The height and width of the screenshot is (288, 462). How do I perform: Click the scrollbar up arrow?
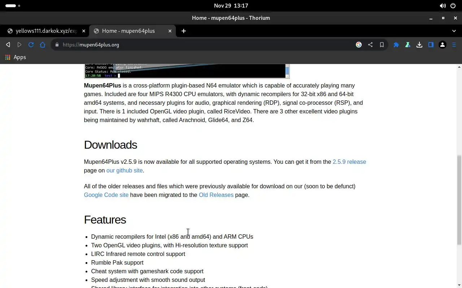459,67
